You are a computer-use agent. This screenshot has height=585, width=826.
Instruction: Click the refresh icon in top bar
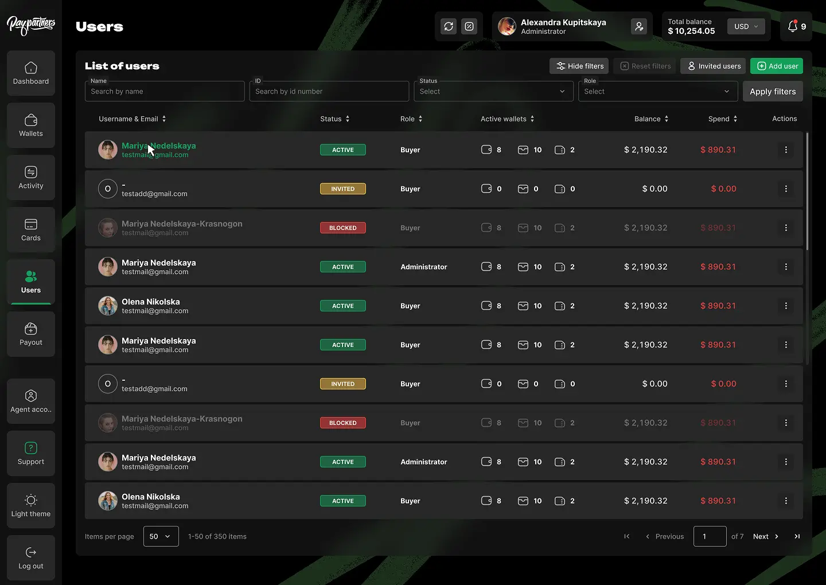pos(449,26)
